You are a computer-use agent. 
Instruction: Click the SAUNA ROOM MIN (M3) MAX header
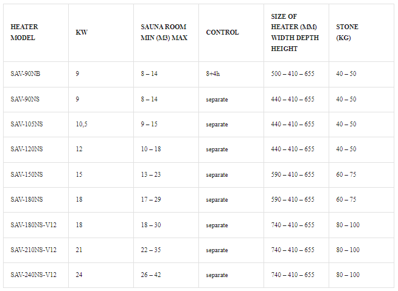click(164, 32)
